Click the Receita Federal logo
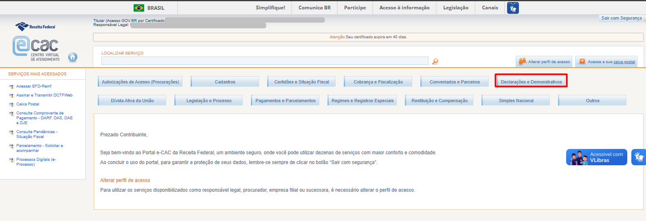The width and height of the screenshot is (646, 221). pos(35,26)
